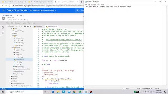Open storage.py in the file tree
168x94 pixels.
[x=19, y=45]
